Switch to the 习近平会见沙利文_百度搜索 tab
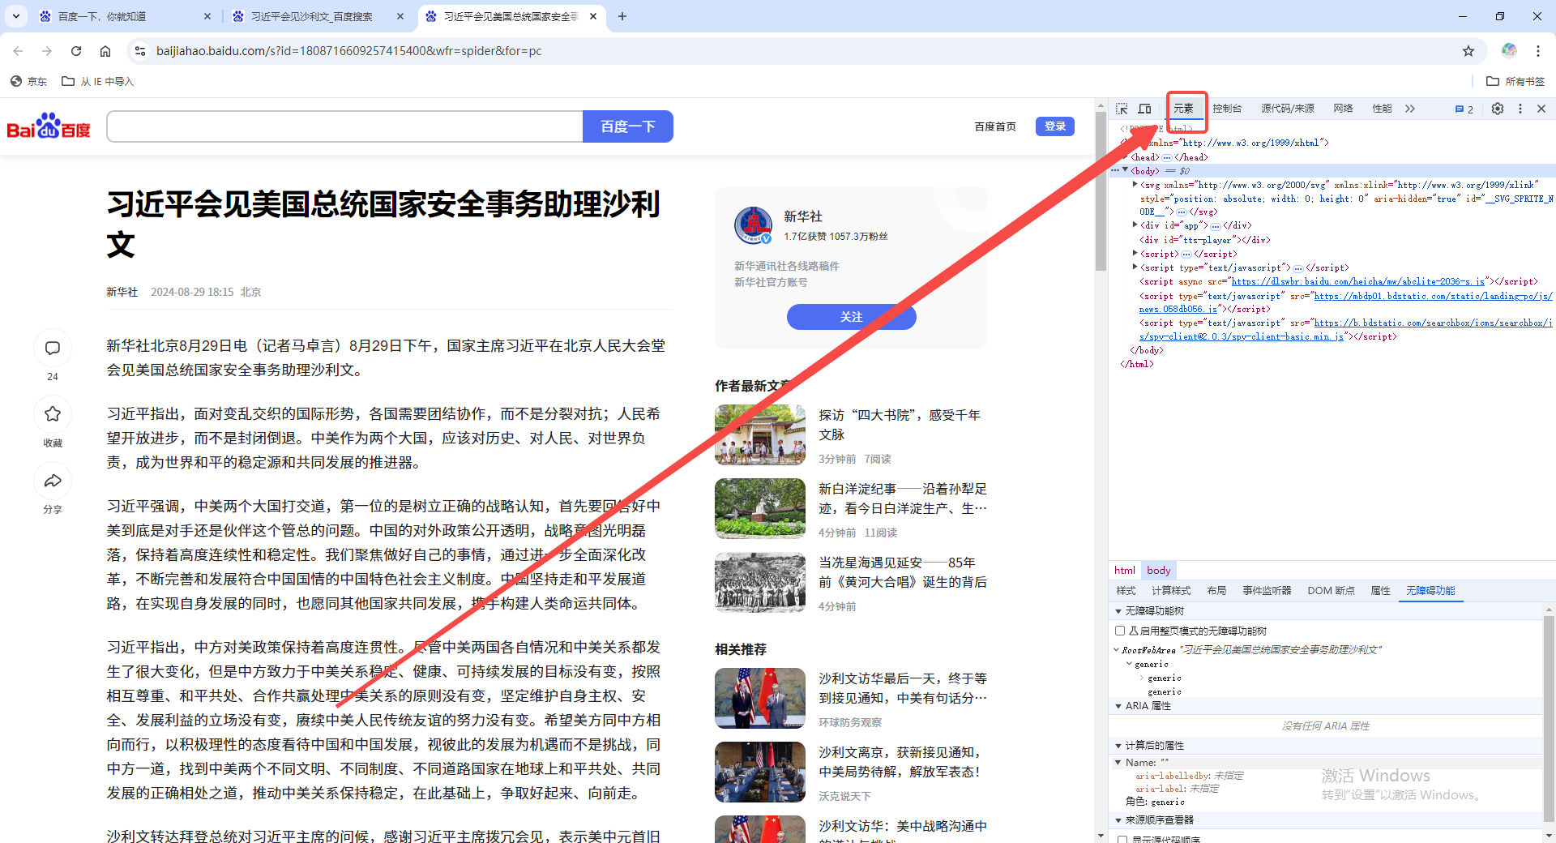 (x=312, y=16)
